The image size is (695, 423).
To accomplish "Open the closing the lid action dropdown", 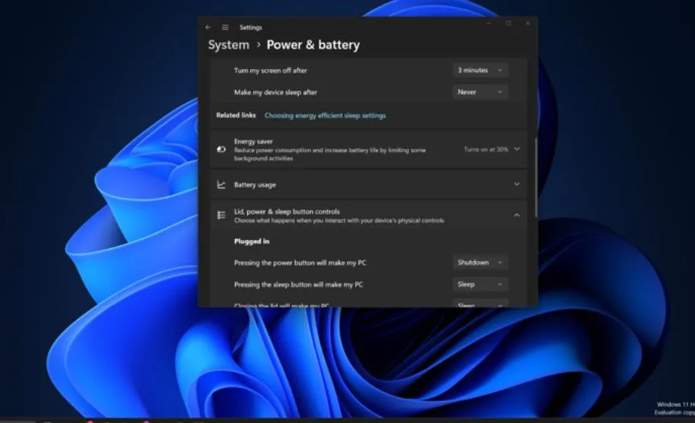I will tap(480, 304).
